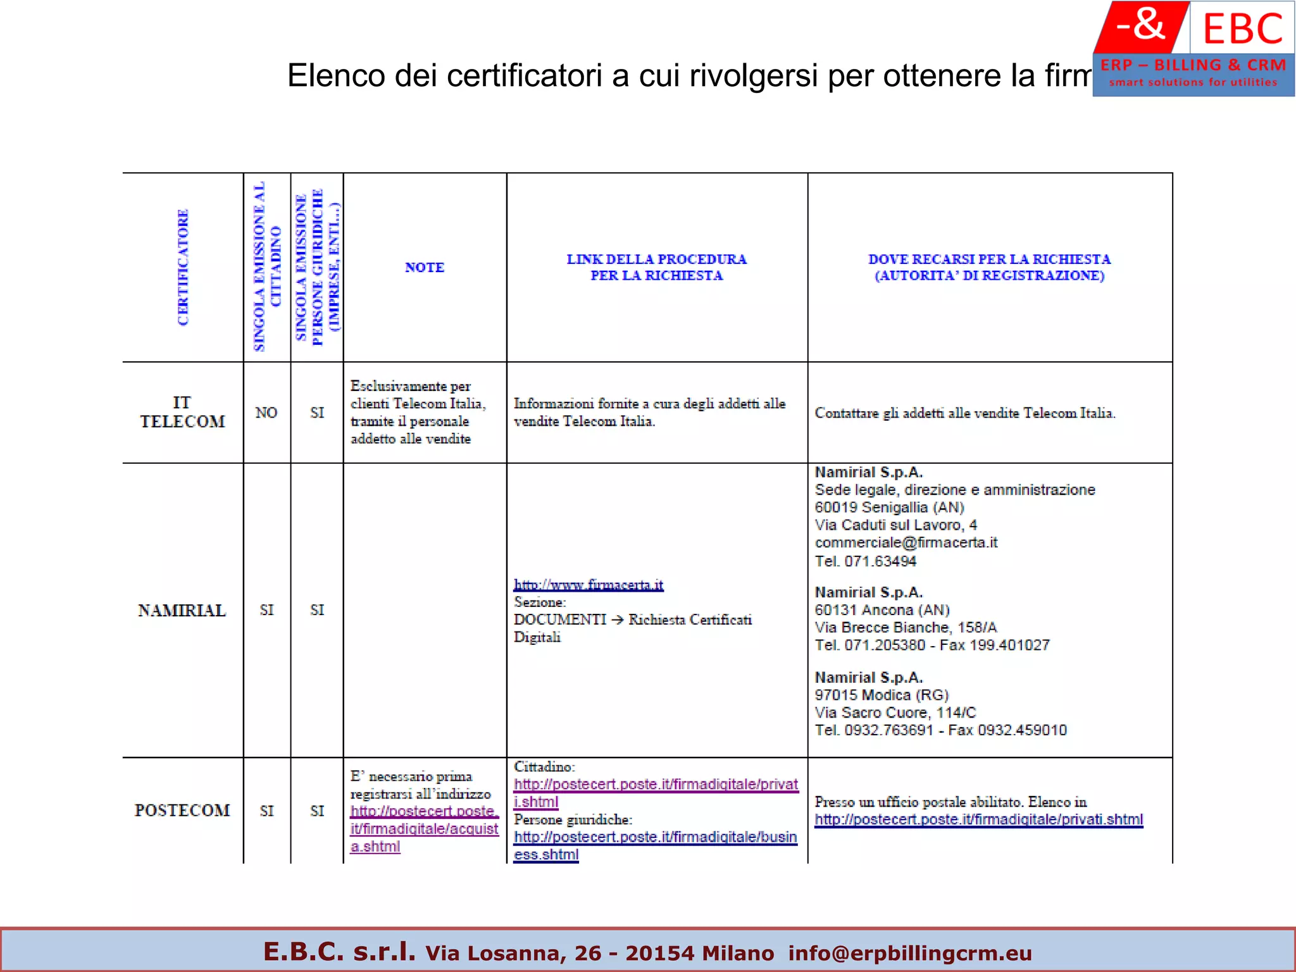Image resolution: width=1296 pixels, height=972 pixels.
Task: Click the DOVE RECARSI PER LA RICHIESTA header
Action: point(990,267)
